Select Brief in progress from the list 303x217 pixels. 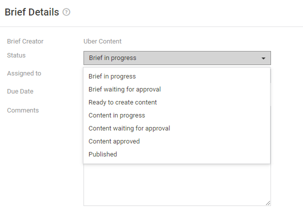coord(112,76)
